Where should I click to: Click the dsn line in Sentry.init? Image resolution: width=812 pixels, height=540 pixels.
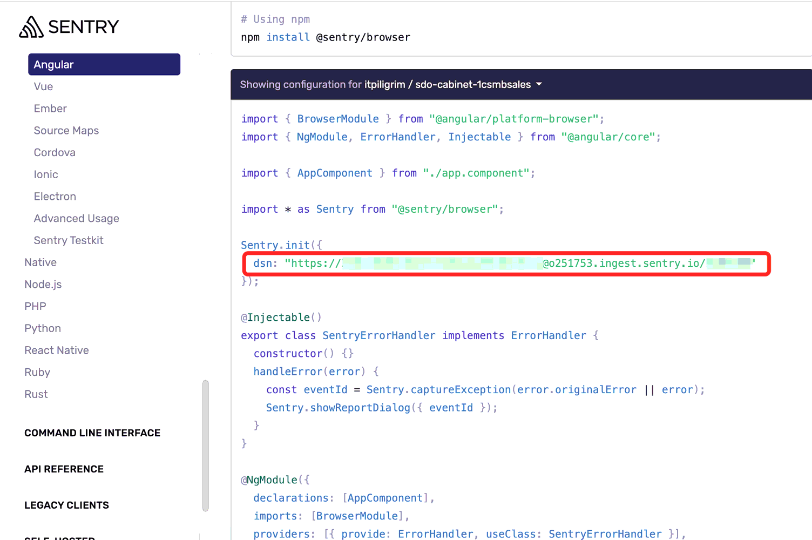(x=505, y=264)
